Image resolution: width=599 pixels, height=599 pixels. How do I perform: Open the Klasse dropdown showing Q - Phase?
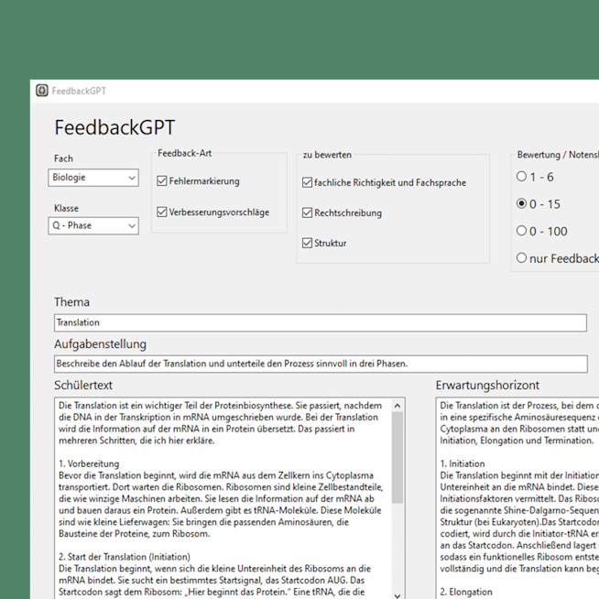click(x=93, y=226)
